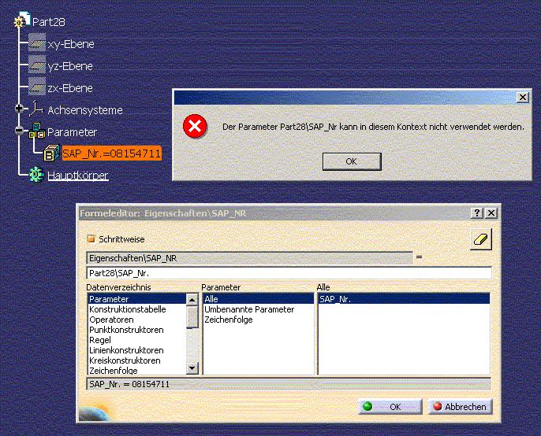Viewport: 541px width, 436px height.
Task: Select the zx-Ebene plane icon
Action: pos(37,87)
